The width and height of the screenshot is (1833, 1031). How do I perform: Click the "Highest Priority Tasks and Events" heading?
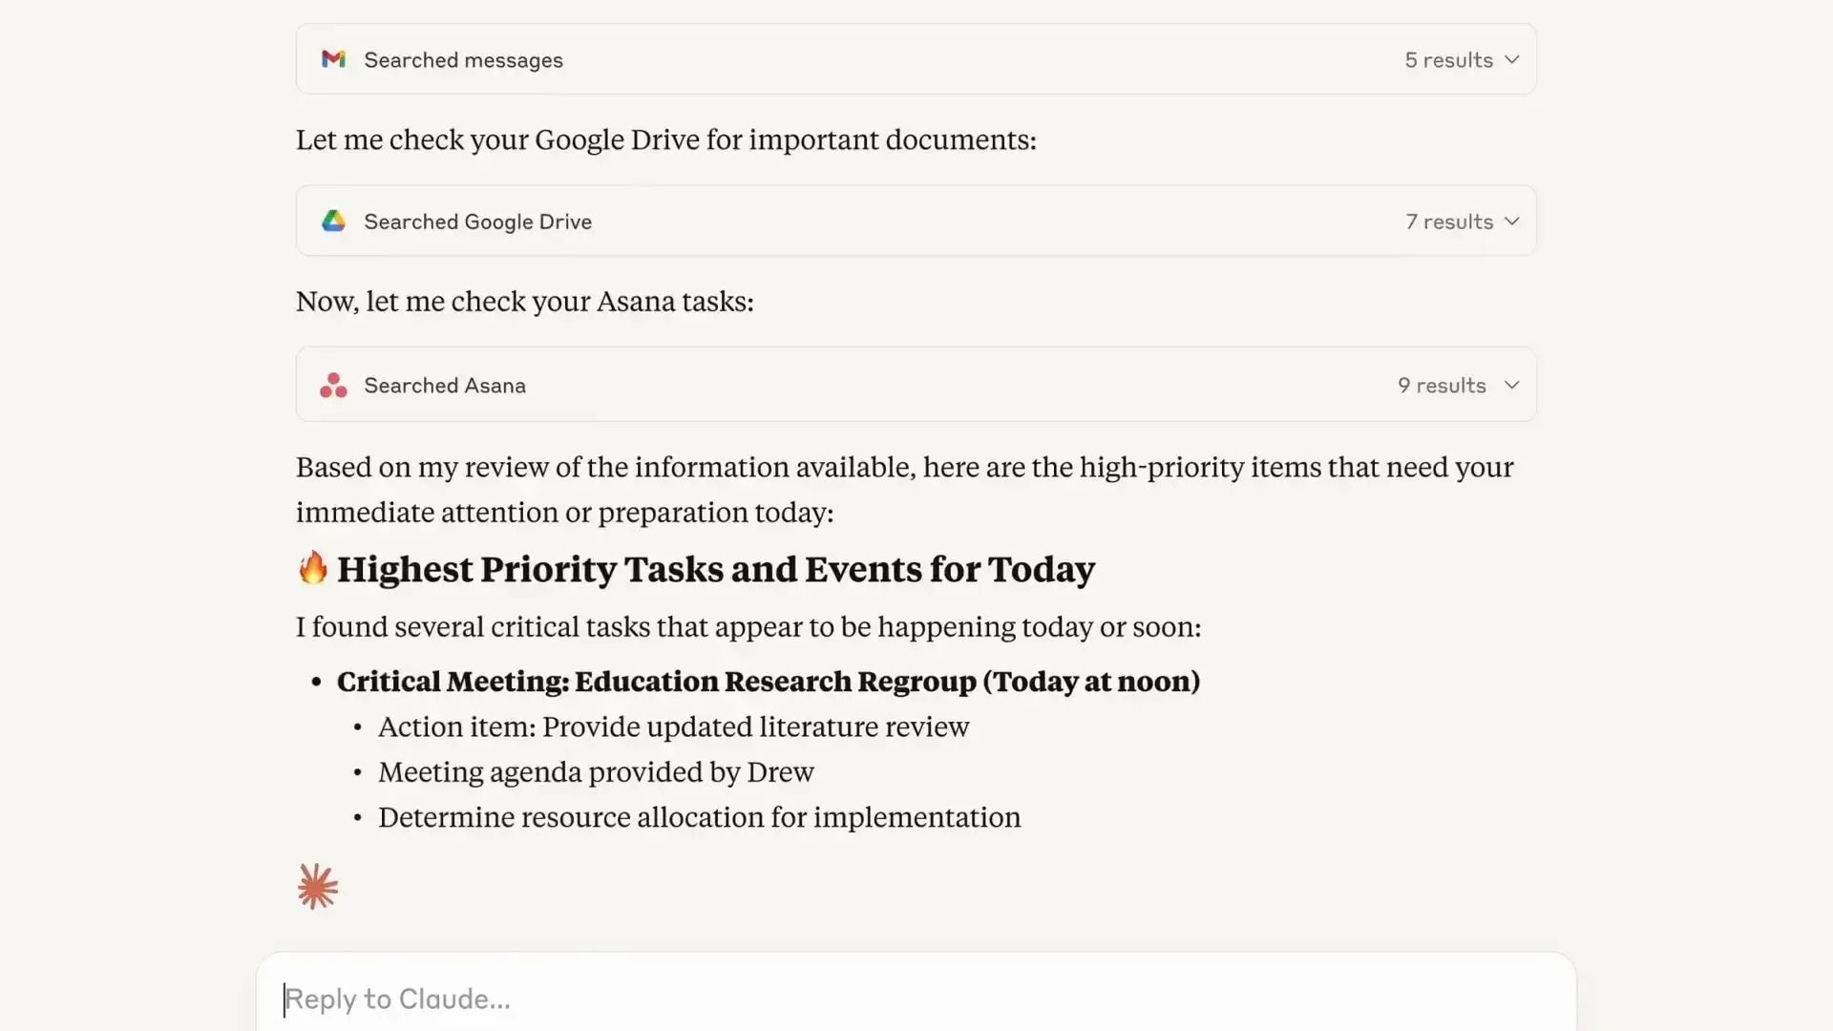(716, 569)
